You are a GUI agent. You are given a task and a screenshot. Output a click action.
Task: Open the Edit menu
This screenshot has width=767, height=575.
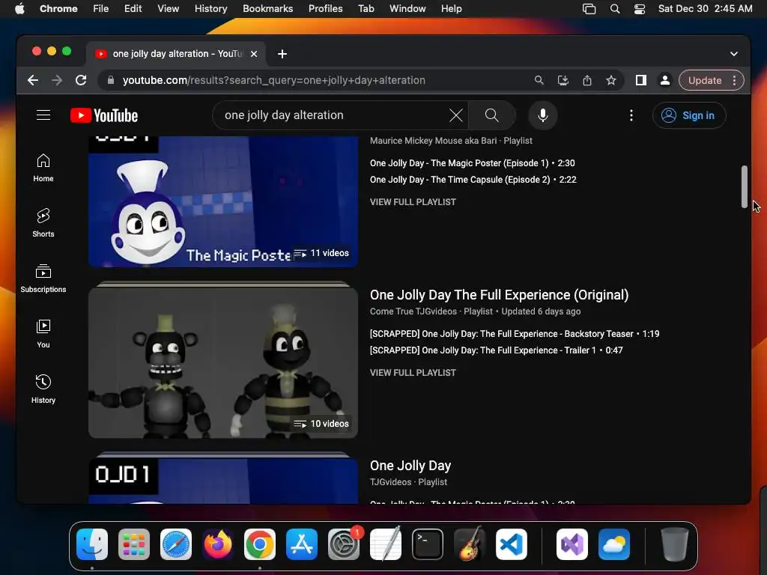[133, 9]
